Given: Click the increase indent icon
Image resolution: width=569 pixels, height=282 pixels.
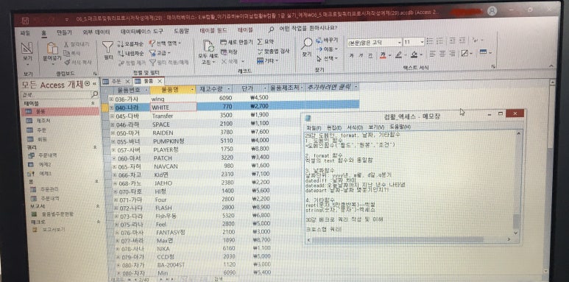Looking at the screenshot, I should (462, 40).
